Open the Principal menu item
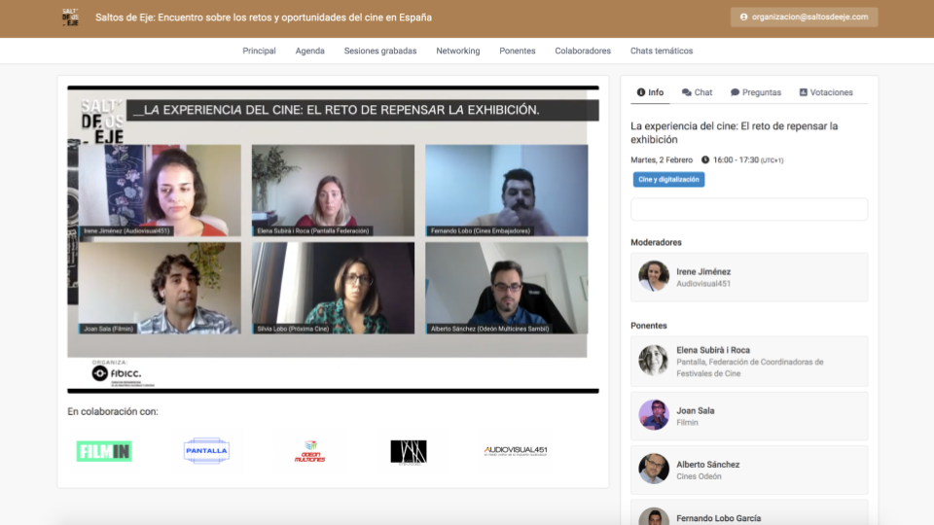 259,52
